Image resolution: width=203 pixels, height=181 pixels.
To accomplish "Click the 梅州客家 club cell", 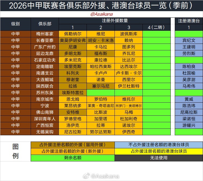I will 45,34.
